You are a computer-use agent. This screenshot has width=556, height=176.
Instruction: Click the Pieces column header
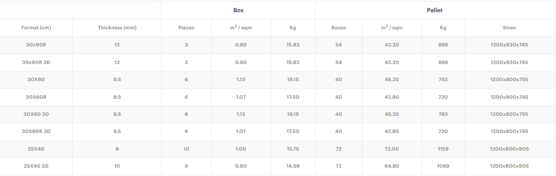tap(186, 28)
